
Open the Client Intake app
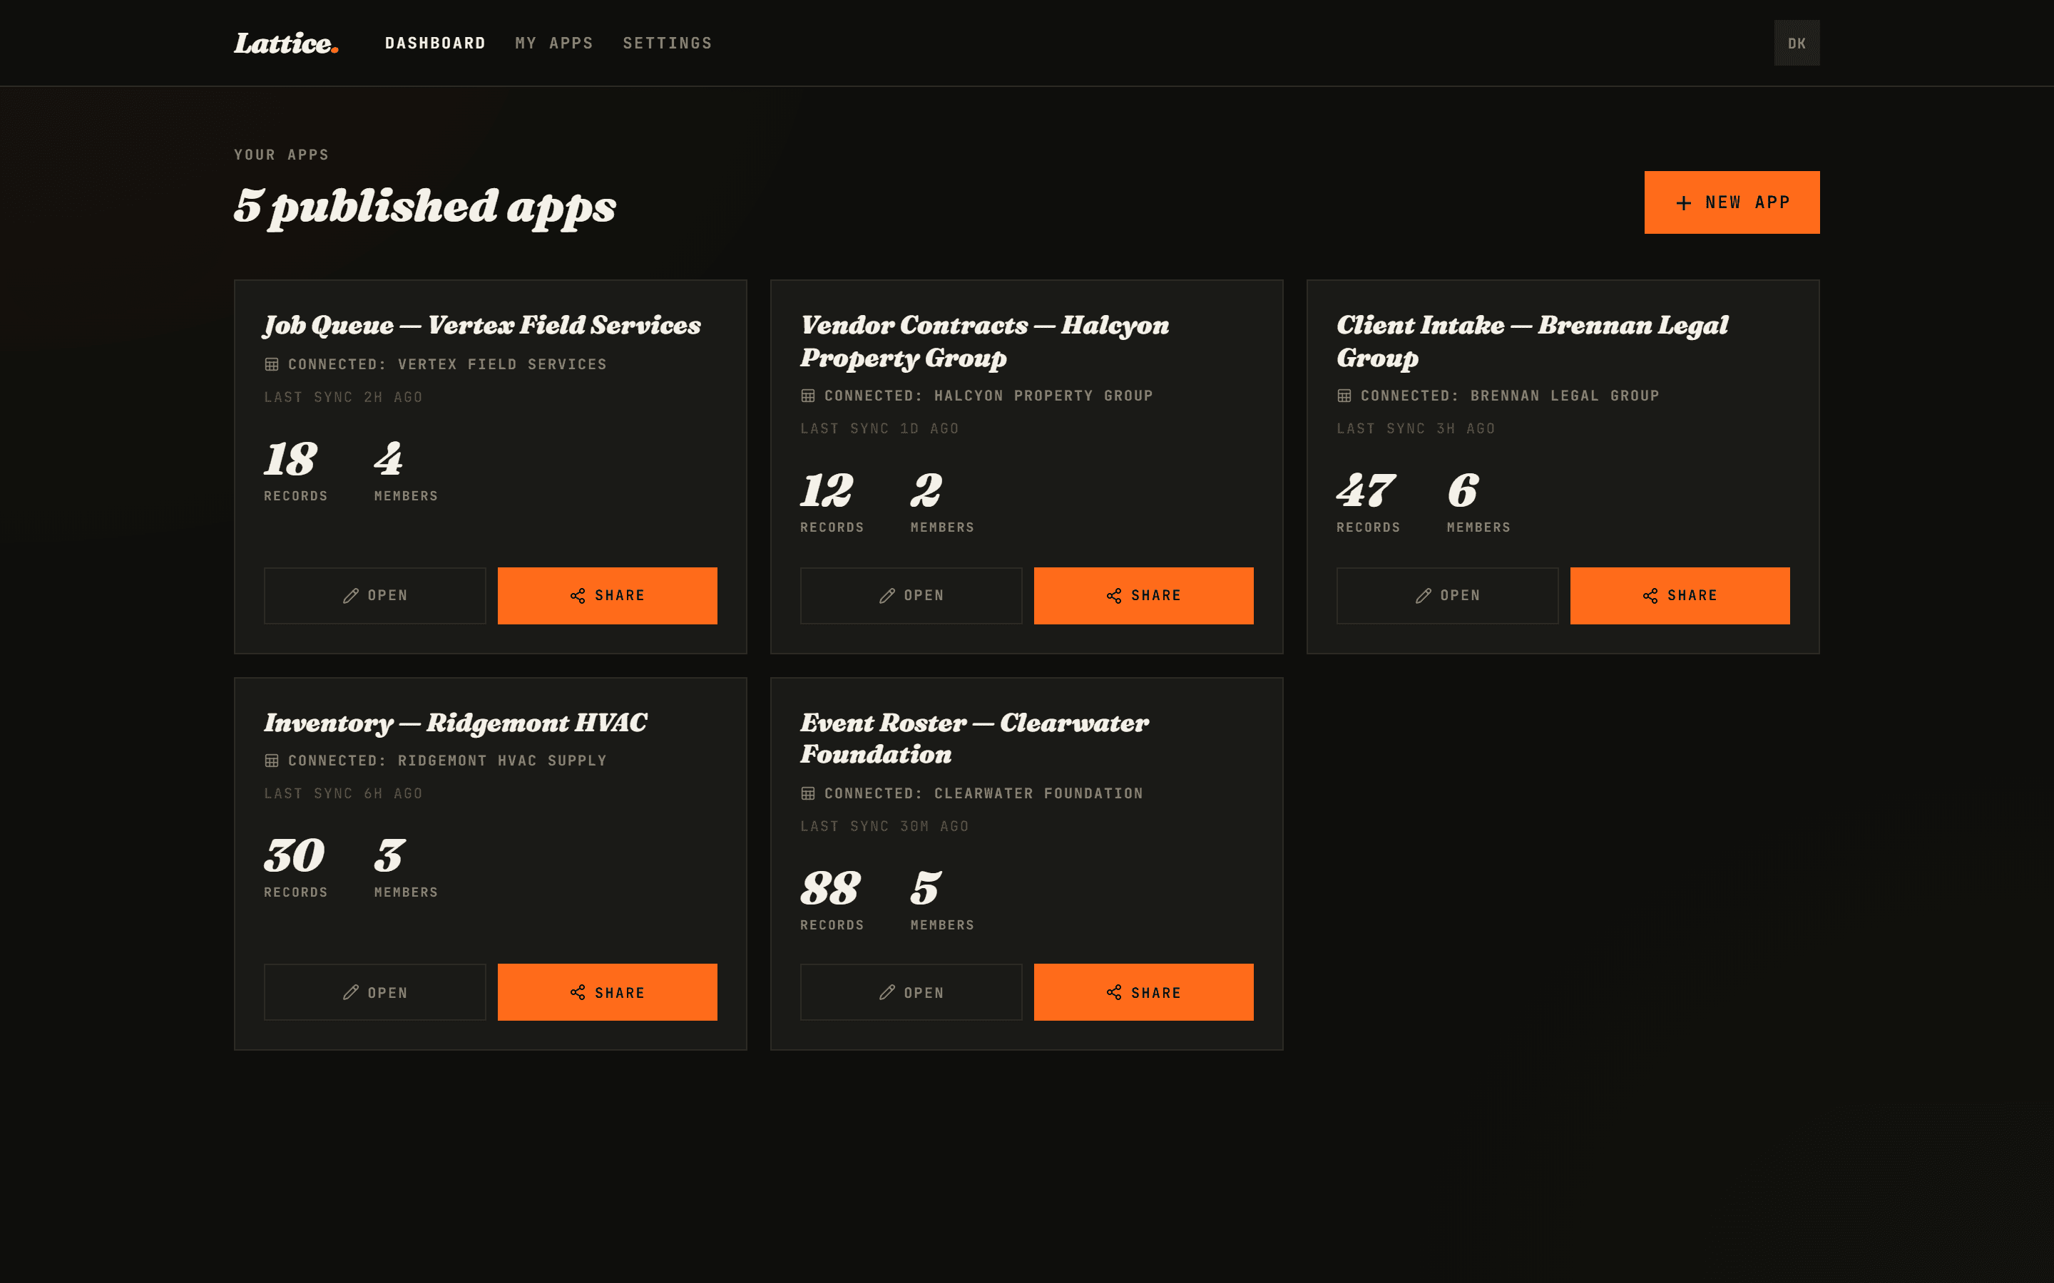tap(1447, 596)
